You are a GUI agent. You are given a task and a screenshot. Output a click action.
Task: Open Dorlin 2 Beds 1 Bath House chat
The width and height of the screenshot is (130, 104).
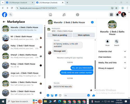22,93
